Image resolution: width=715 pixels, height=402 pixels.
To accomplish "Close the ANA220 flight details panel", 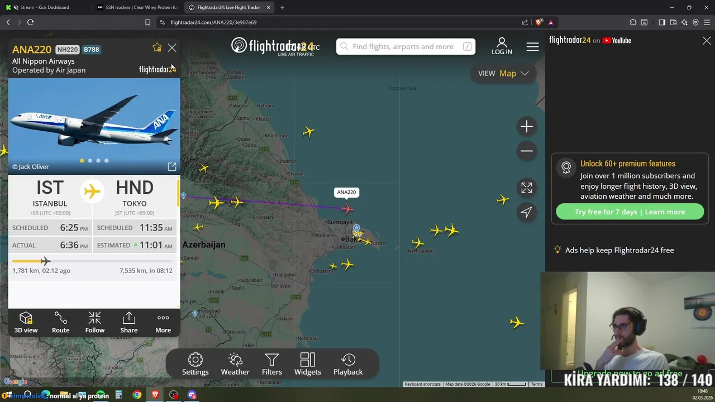I will [172, 48].
